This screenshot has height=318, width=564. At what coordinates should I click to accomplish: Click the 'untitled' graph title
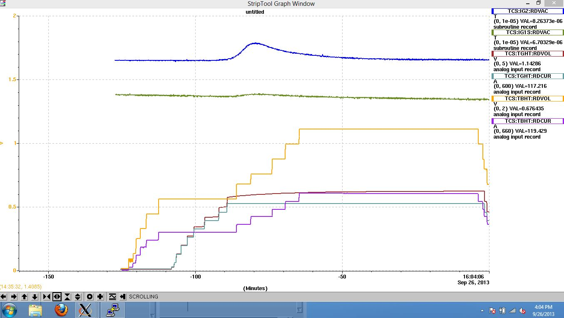coord(255,12)
